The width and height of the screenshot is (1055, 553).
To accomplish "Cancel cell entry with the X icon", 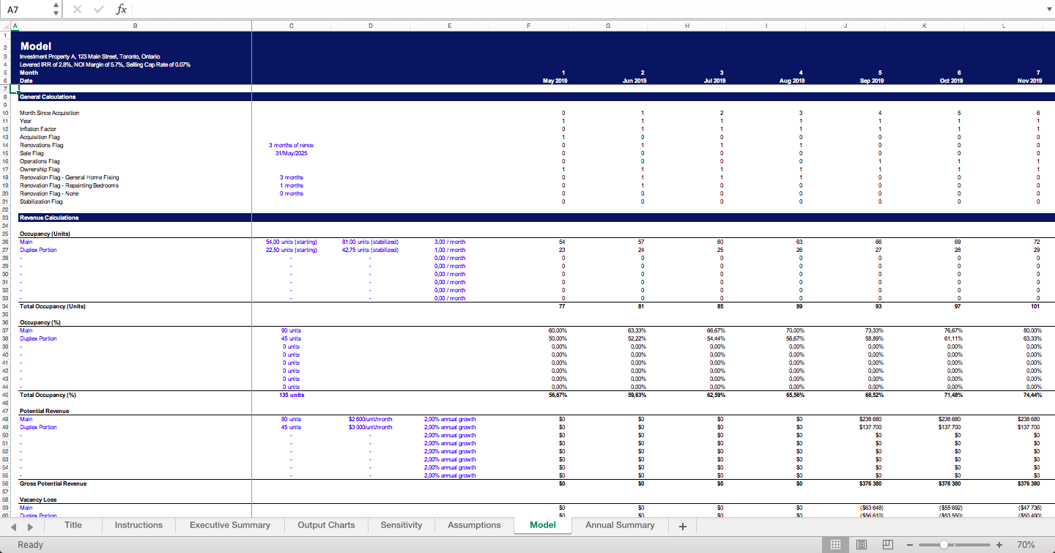I will (x=76, y=9).
